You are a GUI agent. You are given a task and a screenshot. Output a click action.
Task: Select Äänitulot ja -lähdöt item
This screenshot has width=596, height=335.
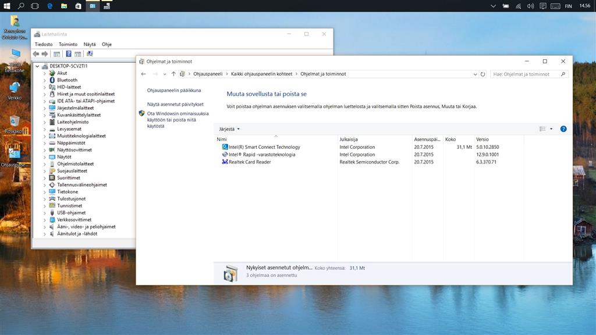pos(77,234)
